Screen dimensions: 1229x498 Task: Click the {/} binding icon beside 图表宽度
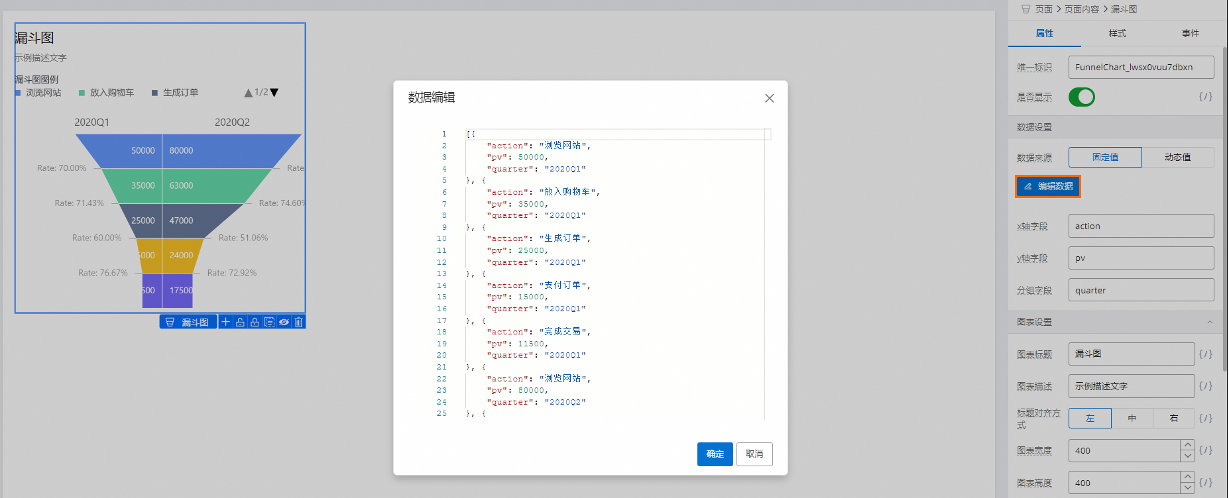point(1205,450)
